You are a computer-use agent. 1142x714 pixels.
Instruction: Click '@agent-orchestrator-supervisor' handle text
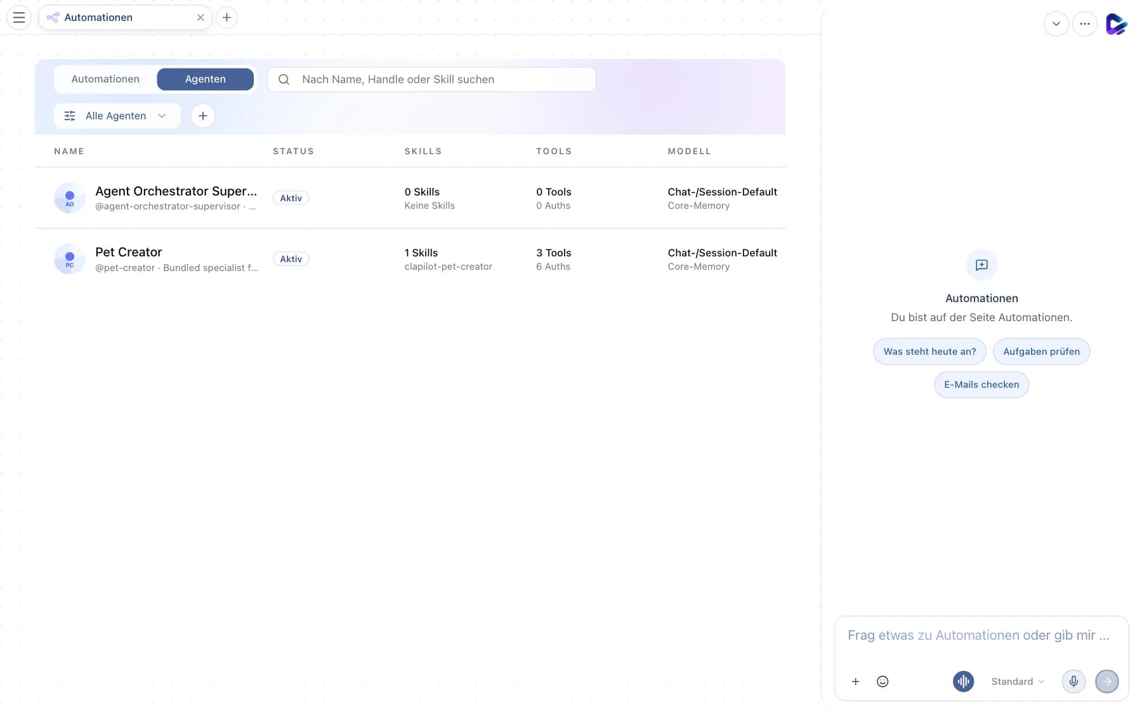tap(167, 206)
